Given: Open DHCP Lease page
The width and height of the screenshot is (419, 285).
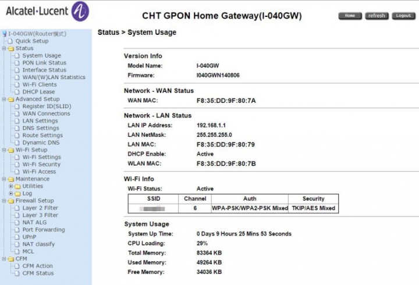Looking at the screenshot, I should pos(38,92).
